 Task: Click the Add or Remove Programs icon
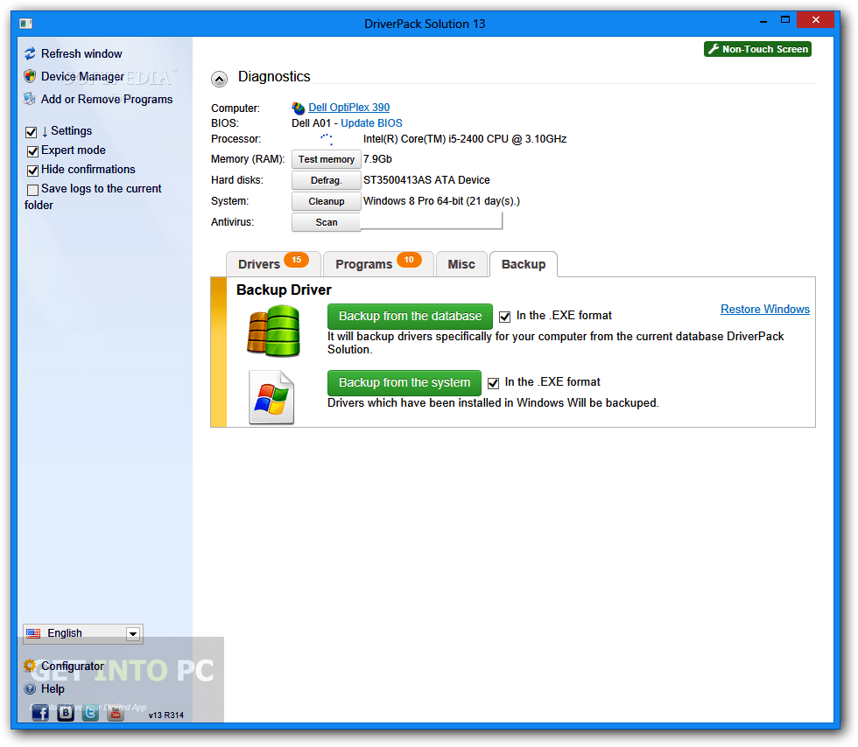coord(29,99)
